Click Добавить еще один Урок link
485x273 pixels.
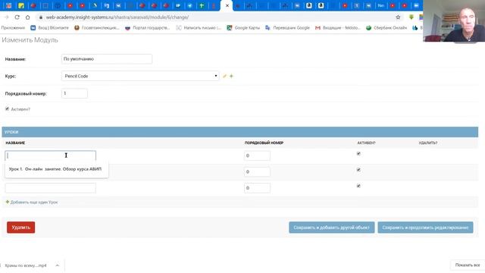point(32,202)
